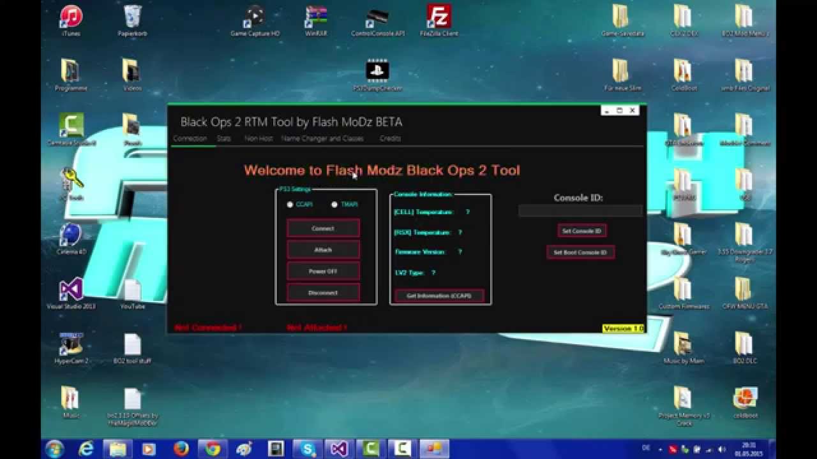Select the Programme folder icon
The height and width of the screenshot is (459, 817).
point(71,76)
